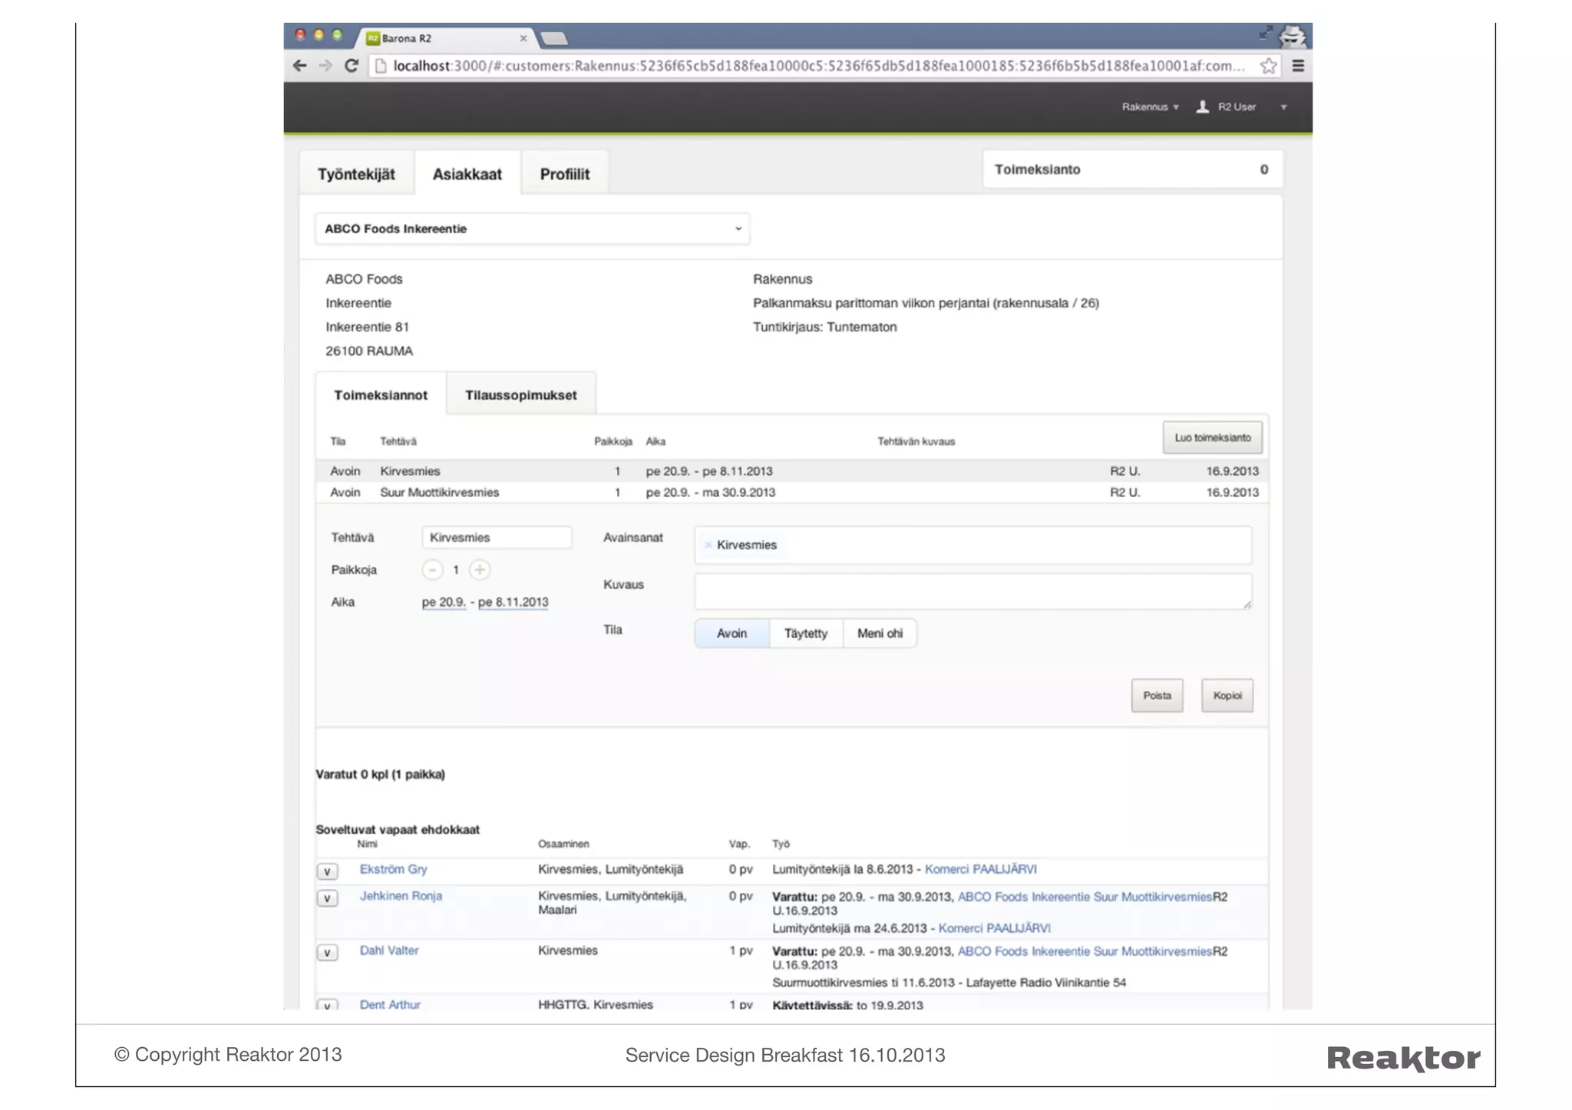The image size is (1572, 1110).
Task: Click the R2 User profile icon
Action: [1203, 107]
